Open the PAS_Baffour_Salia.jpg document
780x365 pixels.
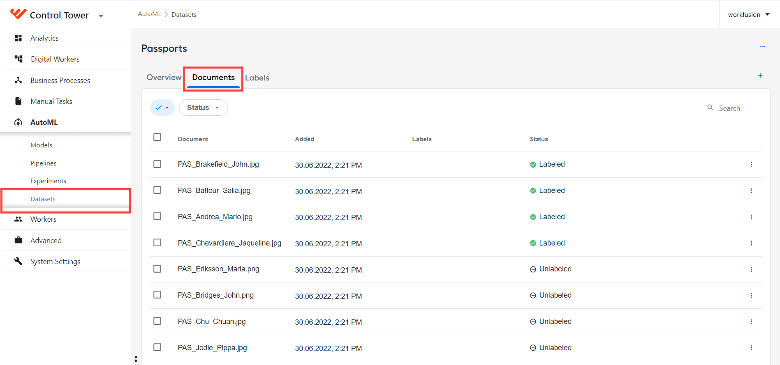pos(214,191)
